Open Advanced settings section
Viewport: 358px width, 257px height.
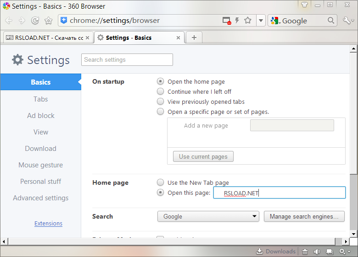(41, 198)
